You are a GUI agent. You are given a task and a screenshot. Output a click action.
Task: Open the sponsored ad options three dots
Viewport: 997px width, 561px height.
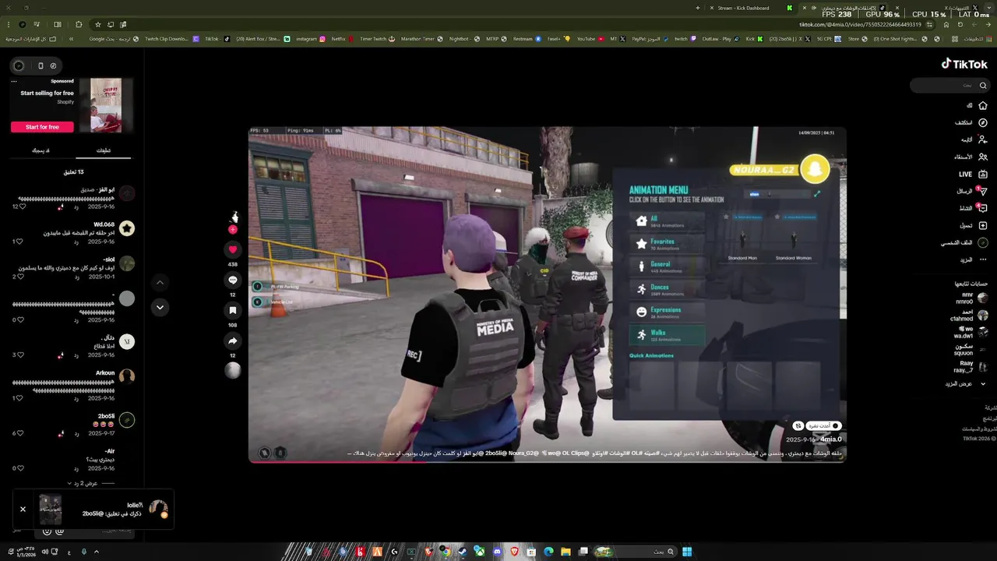13,81
